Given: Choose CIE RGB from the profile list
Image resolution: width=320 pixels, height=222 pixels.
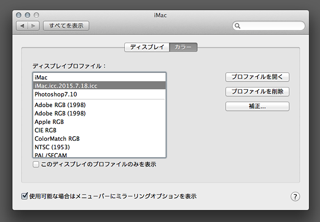Looking at the screenshot, I should point(99,130).
